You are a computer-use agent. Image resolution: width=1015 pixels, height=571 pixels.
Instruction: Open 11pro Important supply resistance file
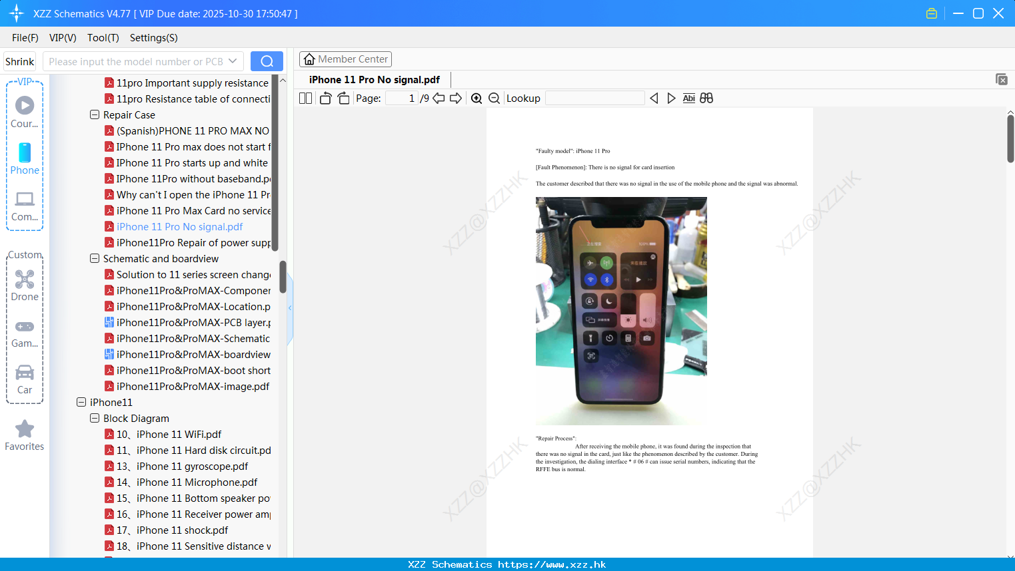187,83
